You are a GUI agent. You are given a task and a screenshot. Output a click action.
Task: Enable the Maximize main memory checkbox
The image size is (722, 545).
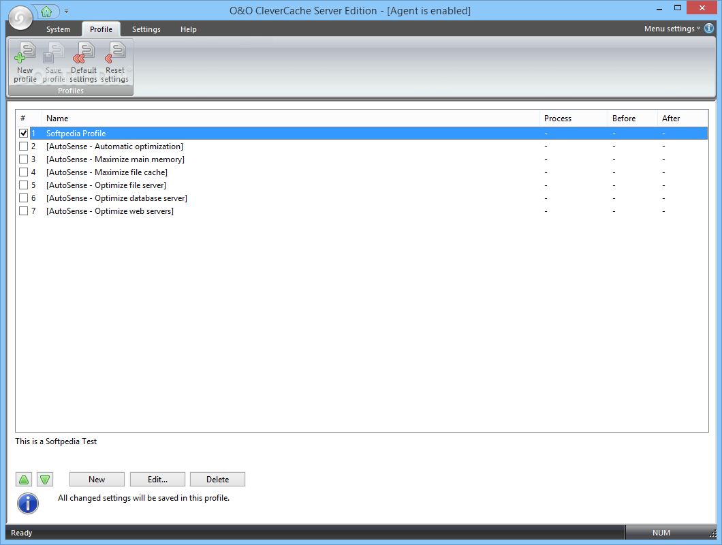pyautogui.click(x=23, y=159)
